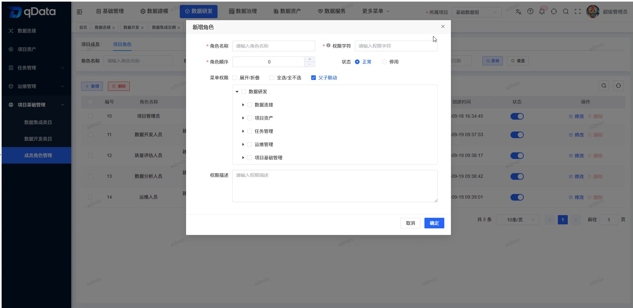Click 删除 for role 数据分析人员
This screenshot has width=633, height=308.
click(595, 176)
